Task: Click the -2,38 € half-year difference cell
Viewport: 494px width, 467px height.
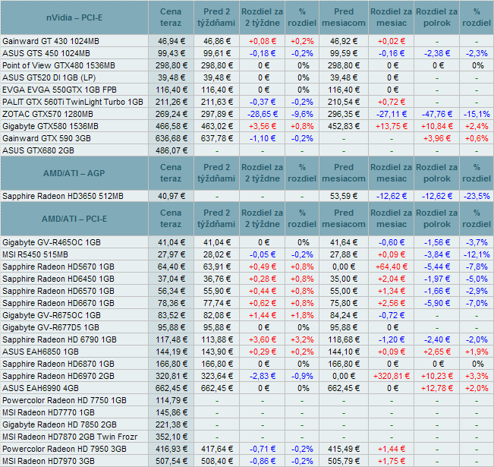Action: 437,53
